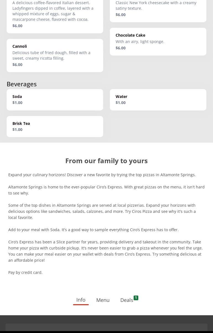Pick the Brisk Tea beverage card
The width and height of the screenshot is (213, 333).
(x=55, y=126)
